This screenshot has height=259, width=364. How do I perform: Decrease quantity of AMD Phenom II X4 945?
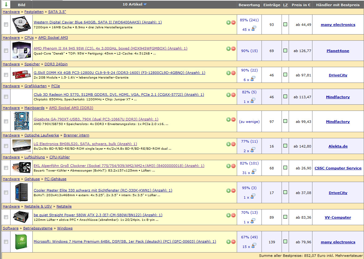tap(233, 49)
